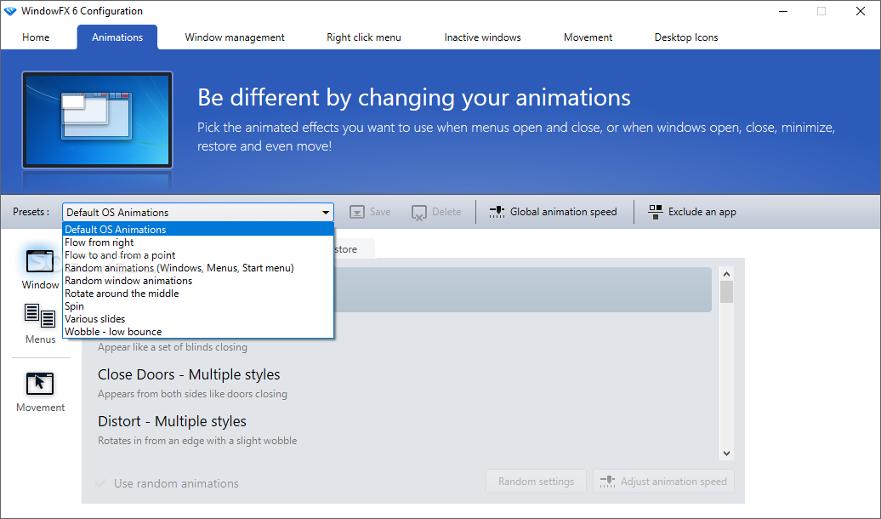This screenshot has height=519, width=881.
Task: Click the animation list scroll down arrow
Action: pyautogui.click(x=726, y=453)
